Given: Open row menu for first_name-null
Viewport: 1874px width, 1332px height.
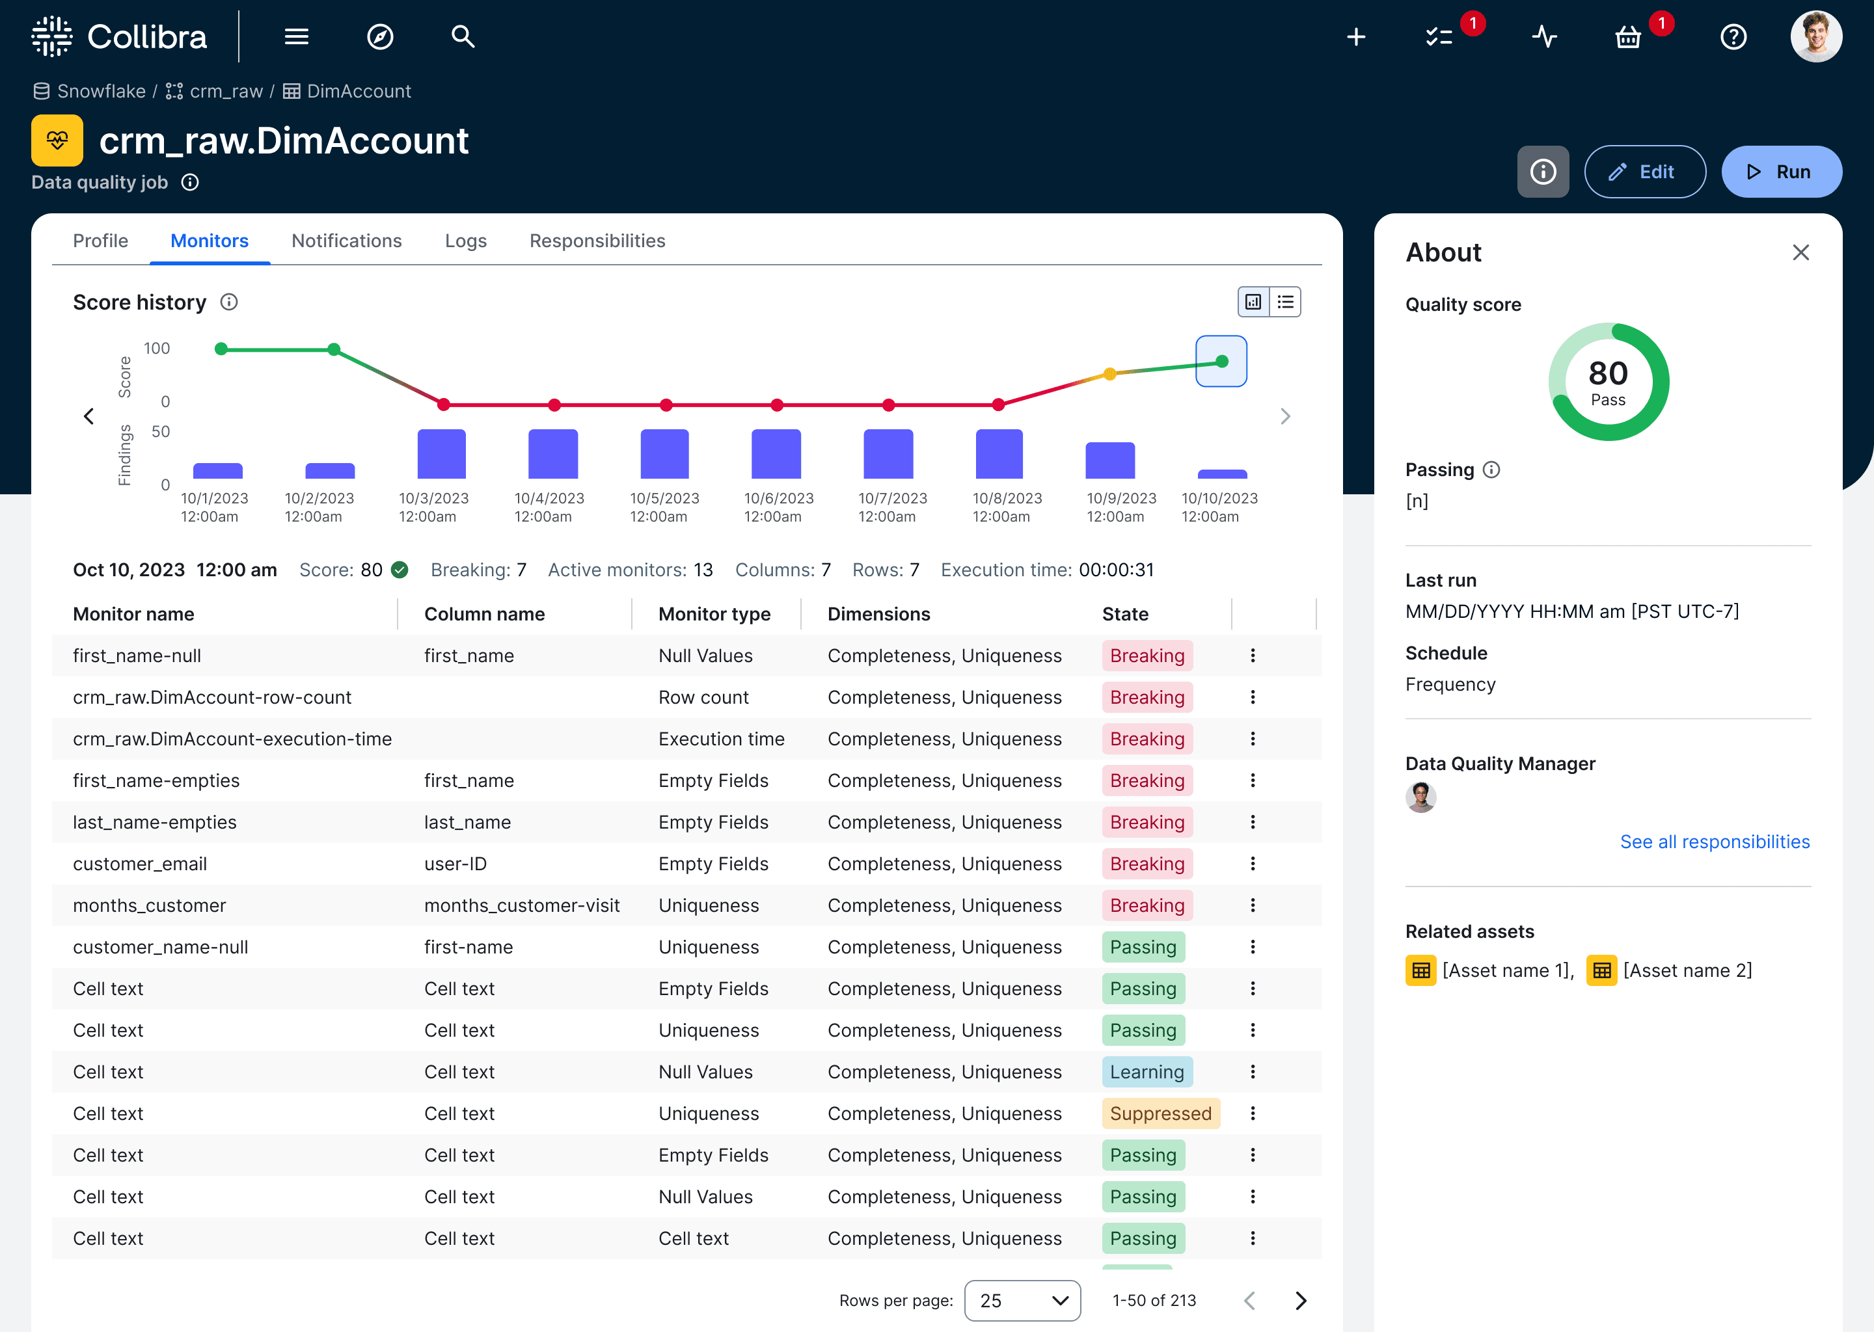Looking at the screenshot, I should 1252,656.
